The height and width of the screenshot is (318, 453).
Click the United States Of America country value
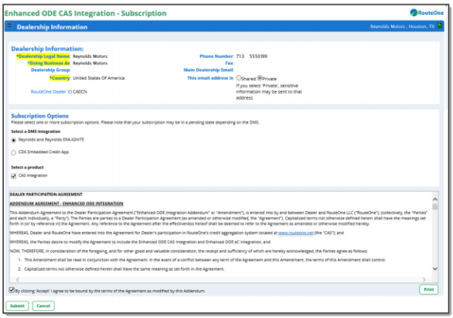[99, 78]
